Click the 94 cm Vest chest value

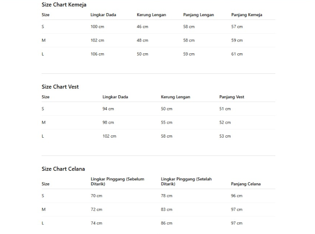pyautogui.click(x=108, y=109)
